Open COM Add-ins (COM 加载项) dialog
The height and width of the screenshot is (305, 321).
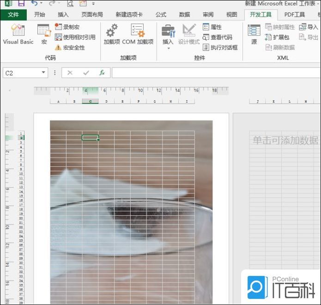[138, 34]
